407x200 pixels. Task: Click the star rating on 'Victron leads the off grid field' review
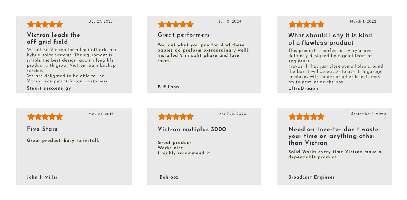point(45,24)
